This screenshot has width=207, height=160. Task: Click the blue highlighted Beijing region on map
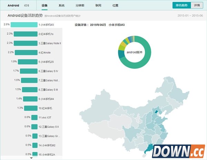156,111
